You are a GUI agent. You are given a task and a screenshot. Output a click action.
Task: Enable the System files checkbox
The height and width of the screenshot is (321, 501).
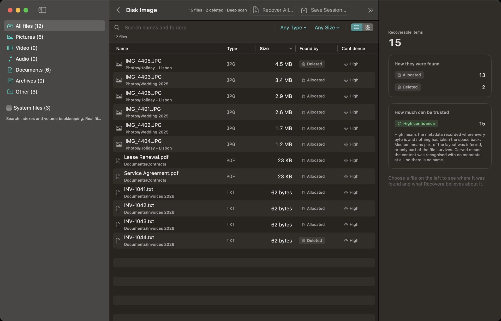[9, 108]
